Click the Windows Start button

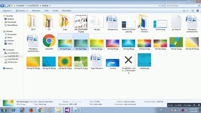point(4,110)
